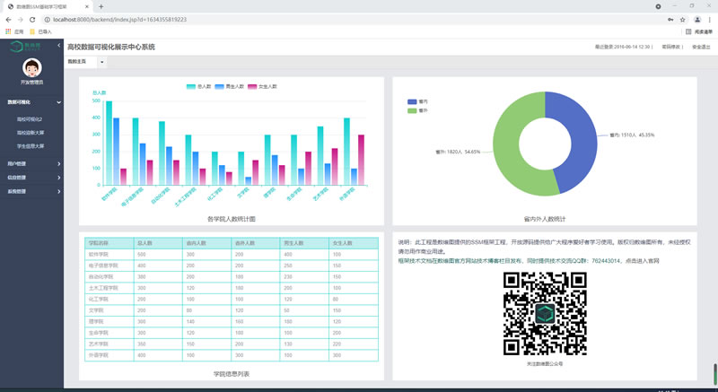
Task: Toggle the 女生人数 legend series
Action: (x=262, y=86)
